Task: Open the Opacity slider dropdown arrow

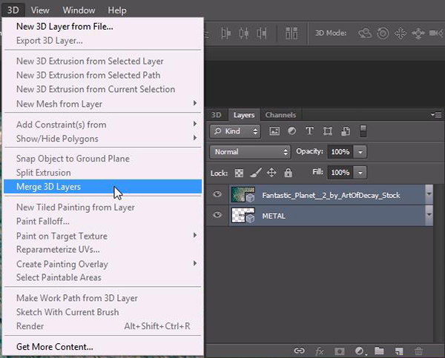Action: tap(360, 152)
